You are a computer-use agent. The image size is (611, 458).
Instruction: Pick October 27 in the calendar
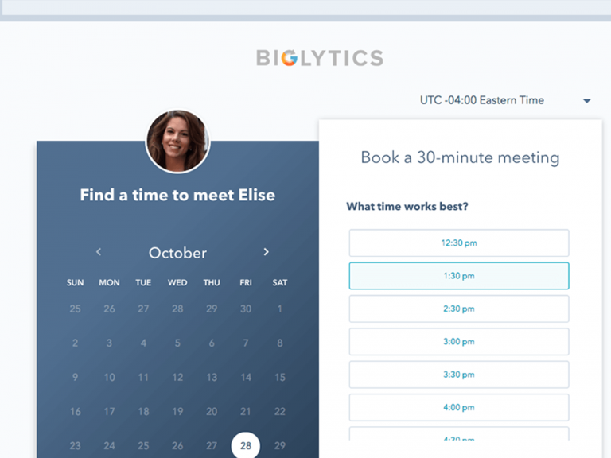click(x=212, y=445)
